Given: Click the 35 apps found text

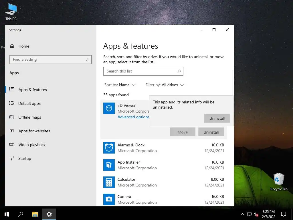Looking at the screenshot, I should click(x=116, y=95).
